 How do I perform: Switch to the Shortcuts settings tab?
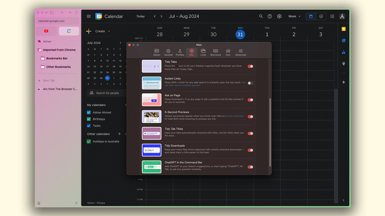coord(215,52)
